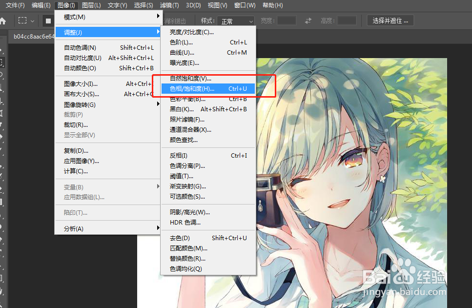472x308 pixels.
Task: Open the marquee tool preset picker
Action: pos(26,21)
